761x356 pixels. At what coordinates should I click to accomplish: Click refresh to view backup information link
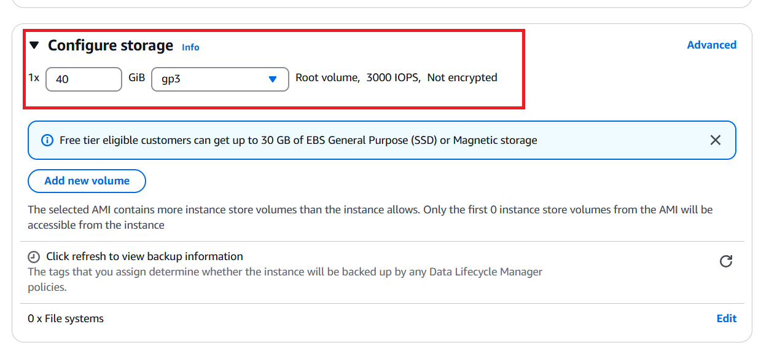point(144,256)
